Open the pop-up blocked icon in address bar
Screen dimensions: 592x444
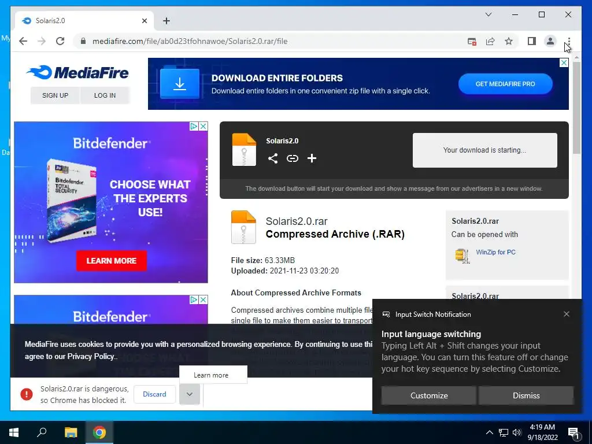pos(472,42)
